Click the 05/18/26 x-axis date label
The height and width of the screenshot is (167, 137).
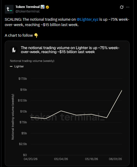(91, 159)
